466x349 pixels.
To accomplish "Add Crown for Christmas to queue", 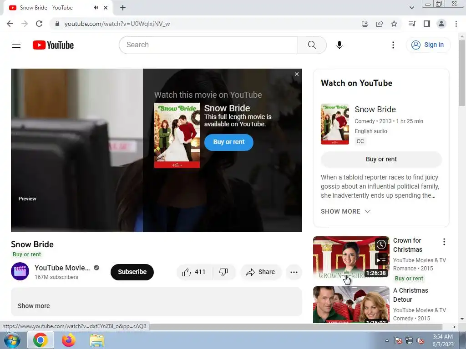I will coord(381,259).
